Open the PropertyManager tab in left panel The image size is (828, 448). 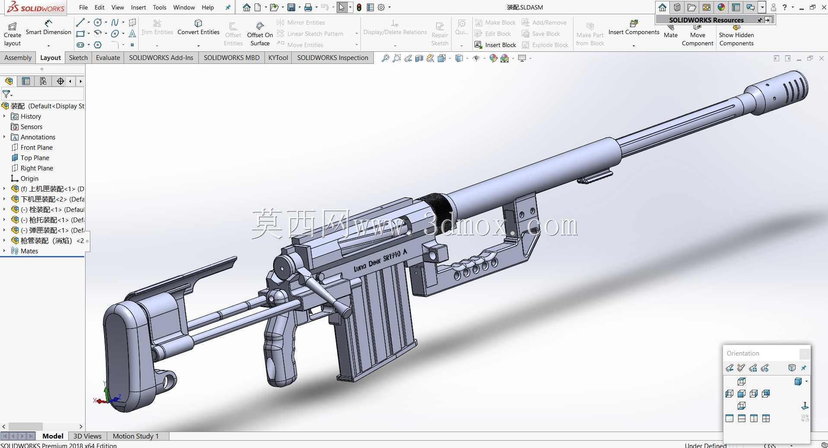26,81
